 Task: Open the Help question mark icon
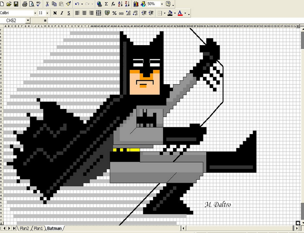pyautogui.click(x=168, y=4)
